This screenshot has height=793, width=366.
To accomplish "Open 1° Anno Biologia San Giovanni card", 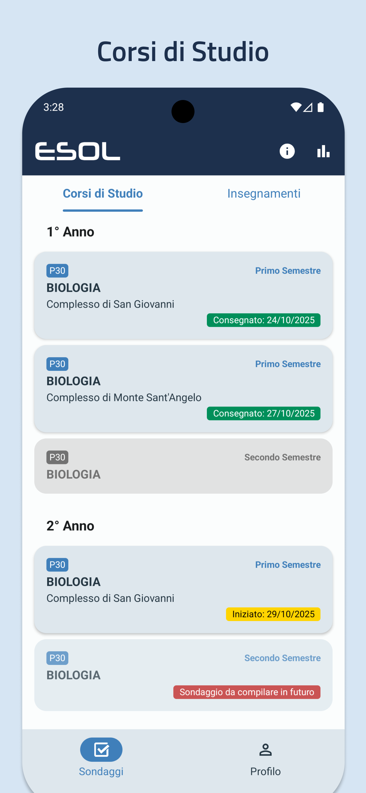I will [183, 295].
